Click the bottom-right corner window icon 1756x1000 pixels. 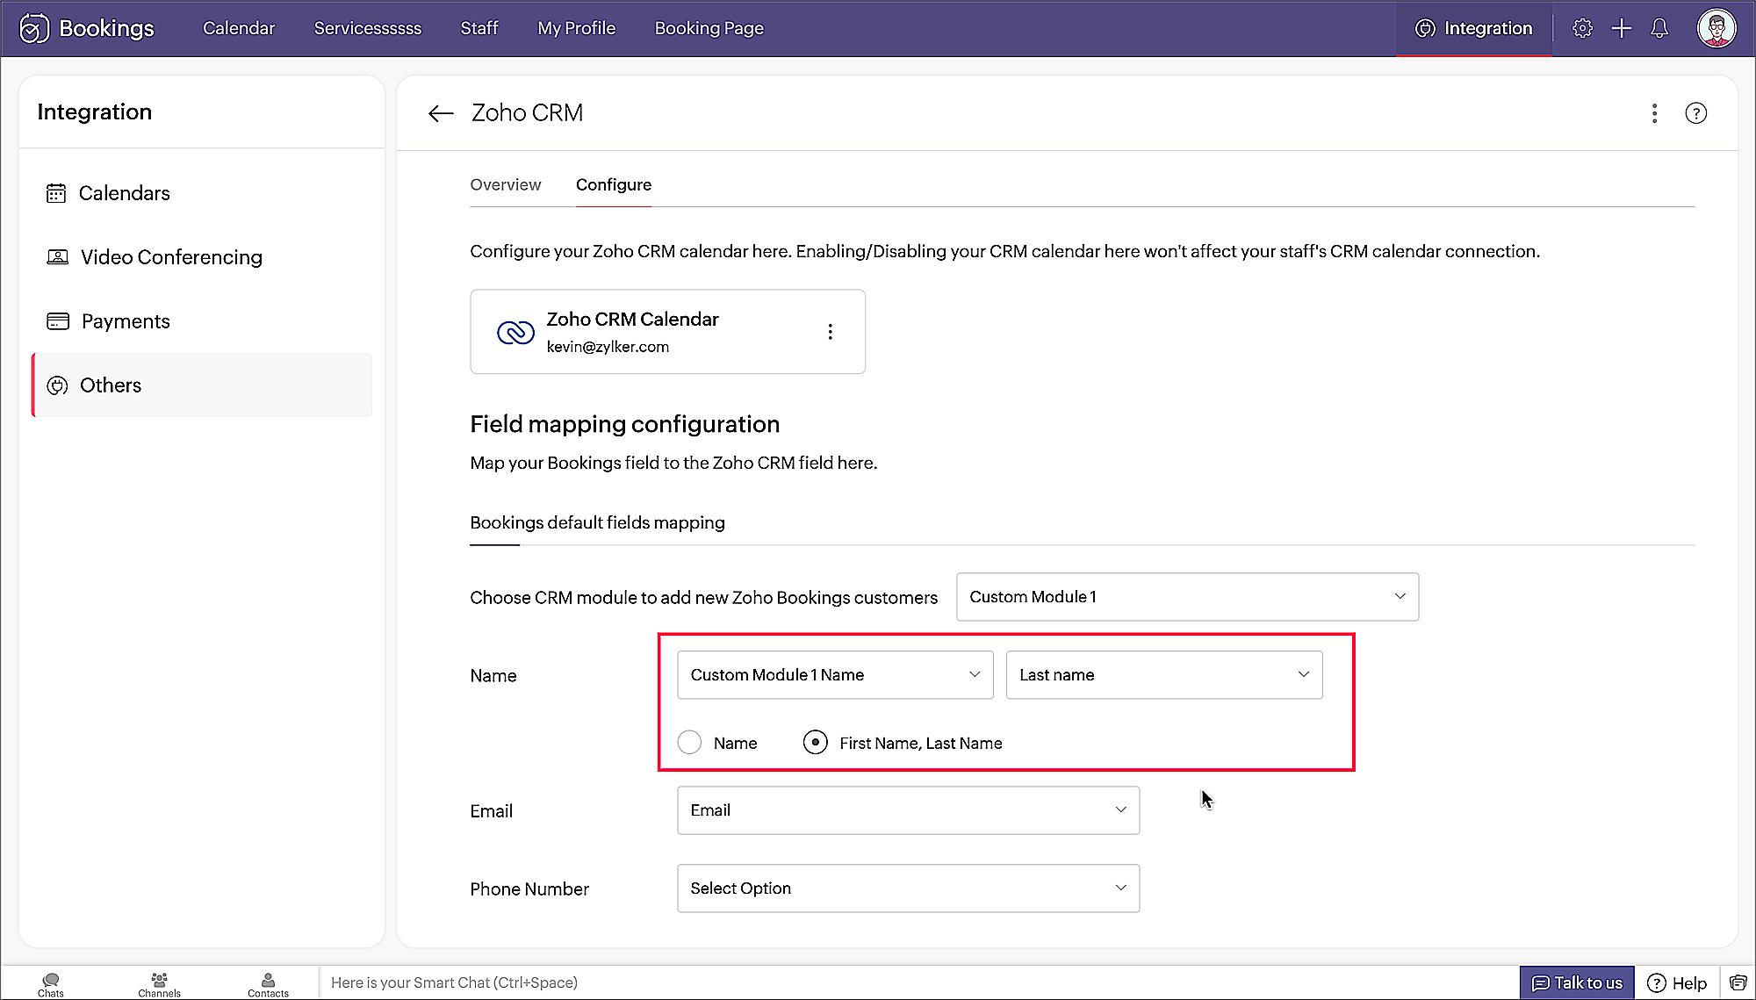click(x=1738, y=982)
